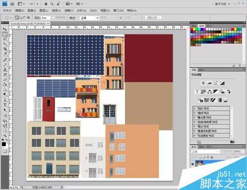Add a Curves adjustment from the icons
247x190 pixels.
[x=216, y=83]
